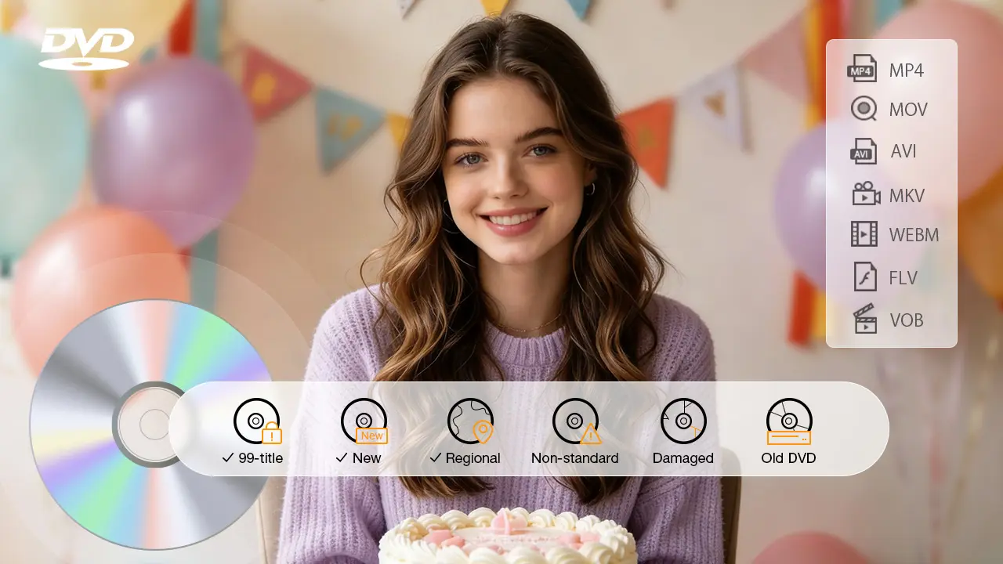Click the DVD logo

[x=86, y=49]
